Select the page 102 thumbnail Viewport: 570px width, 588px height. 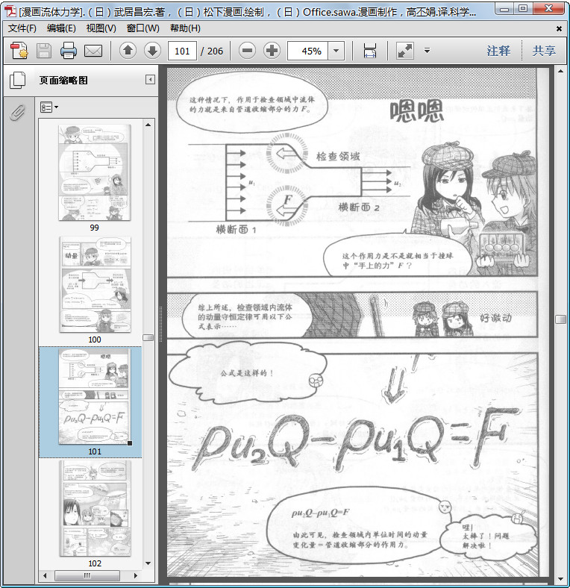coord(95,508)
